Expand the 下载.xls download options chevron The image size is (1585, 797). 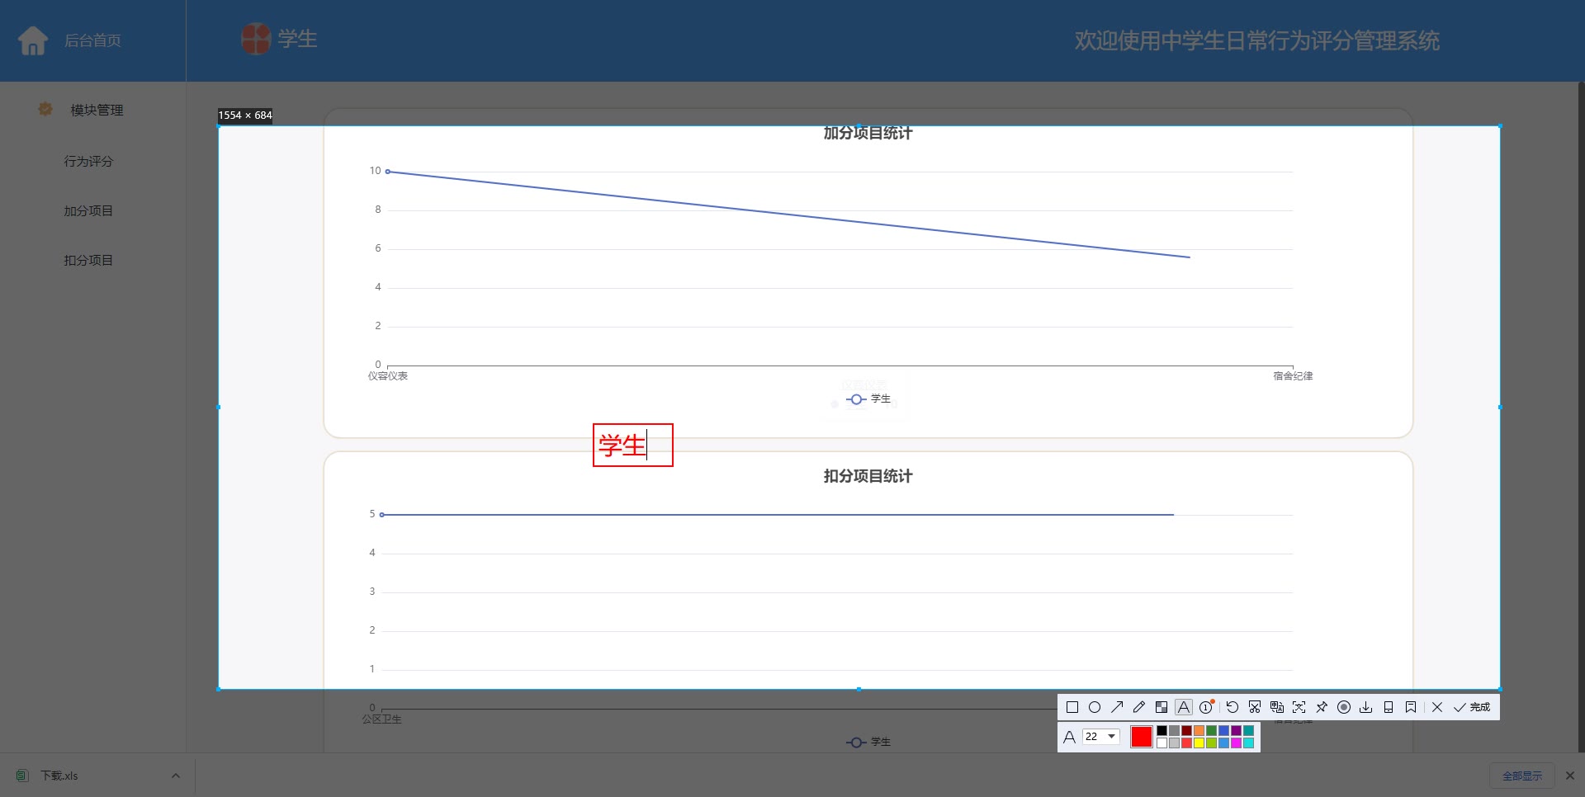tap(175, 776)
